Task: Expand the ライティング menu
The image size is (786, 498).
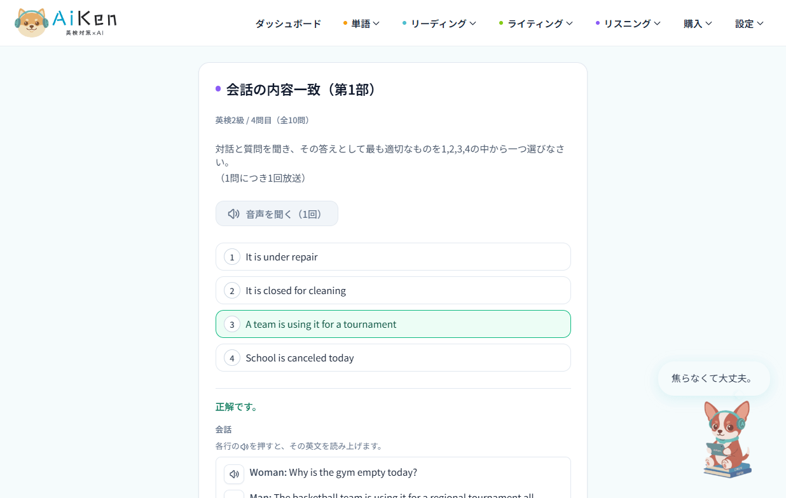Action: (x=536, y=24)
